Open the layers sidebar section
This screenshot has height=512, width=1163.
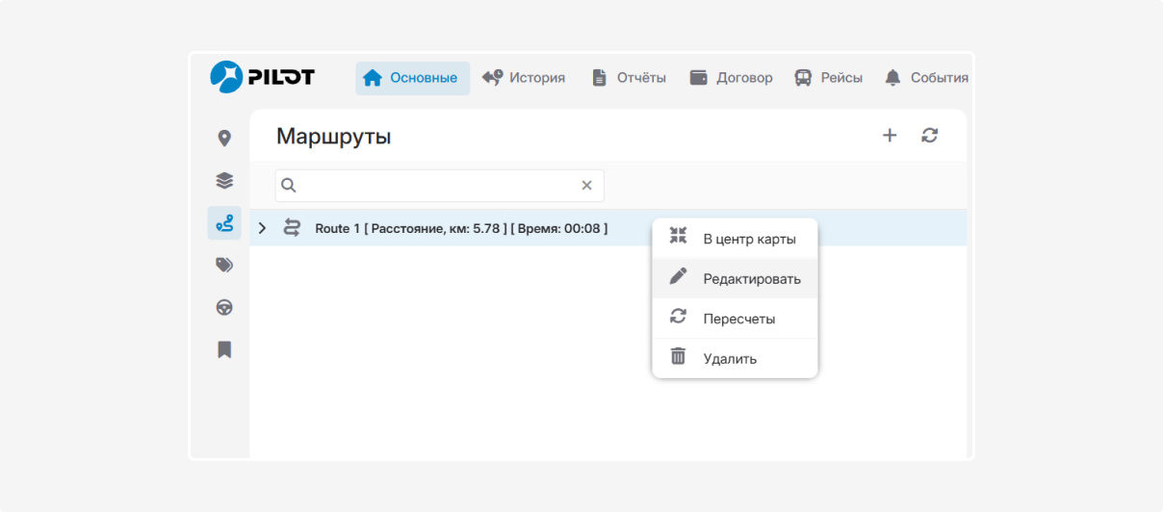[224, 180]
